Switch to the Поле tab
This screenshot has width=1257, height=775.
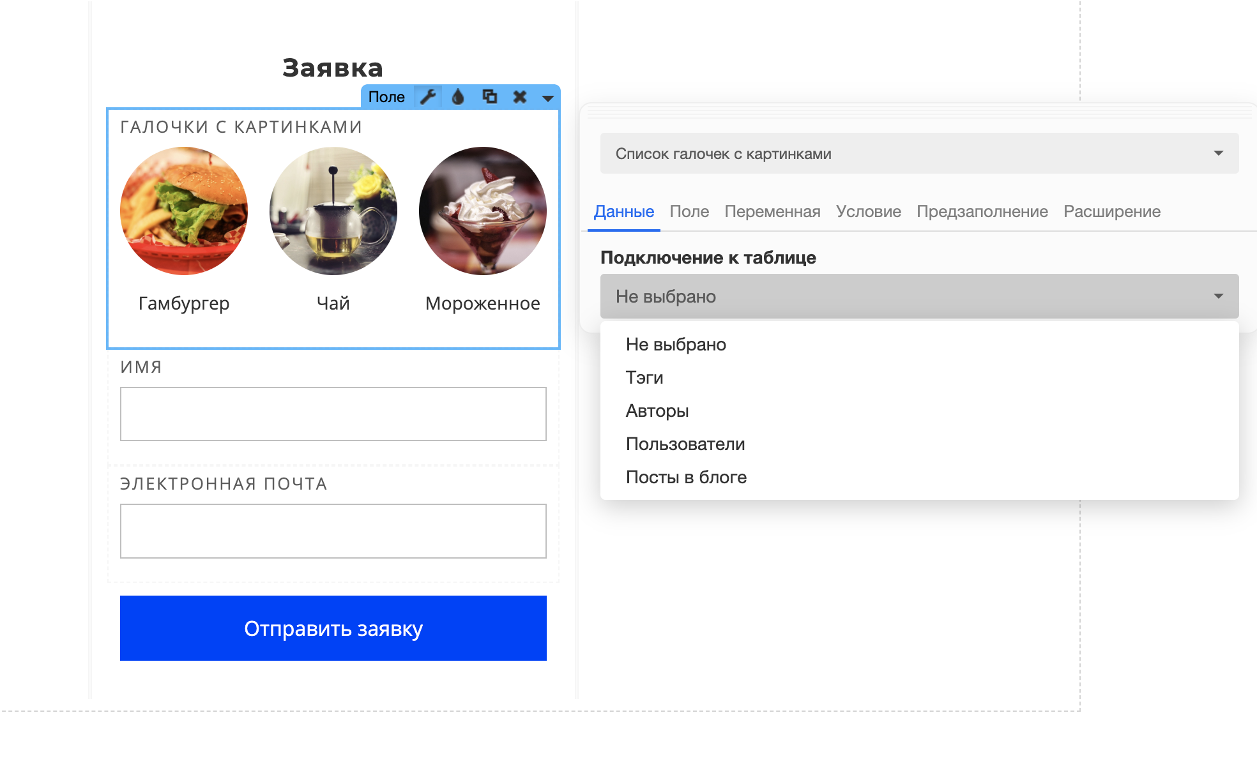pyautogui.click(x=689, y=211)
